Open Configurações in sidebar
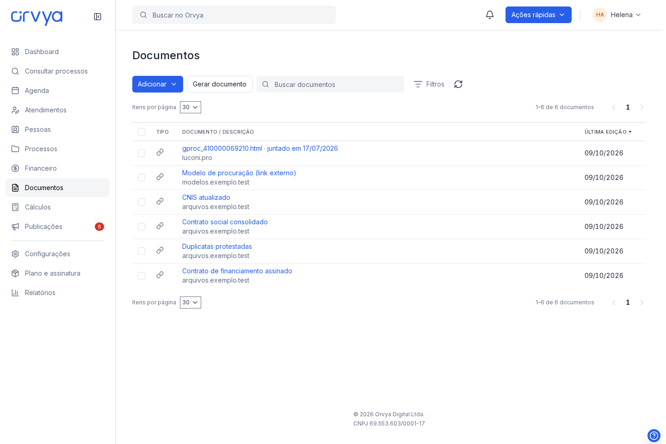666x444 pixels. [x=57, y=254]
